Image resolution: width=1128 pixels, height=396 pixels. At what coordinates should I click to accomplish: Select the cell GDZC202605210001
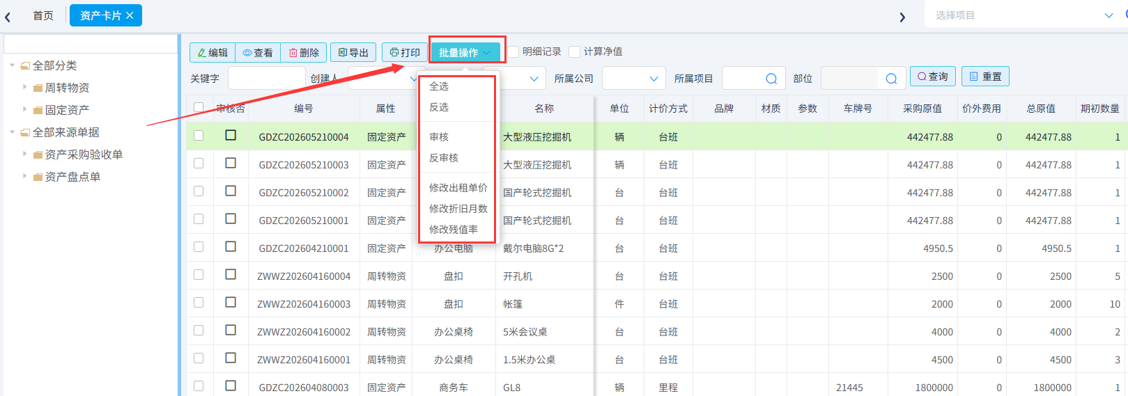click(304, 221)
